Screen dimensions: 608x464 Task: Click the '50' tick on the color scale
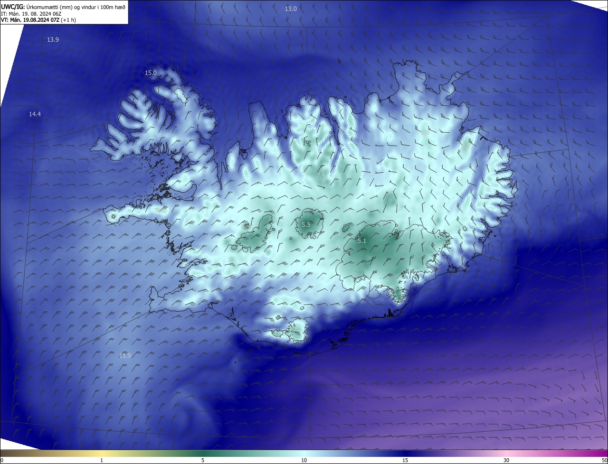point(604,461)
